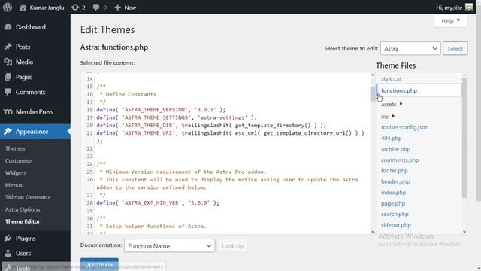Open Theme Editor submenu
Viewport: 481px width, 271px height.
[23, 221]
